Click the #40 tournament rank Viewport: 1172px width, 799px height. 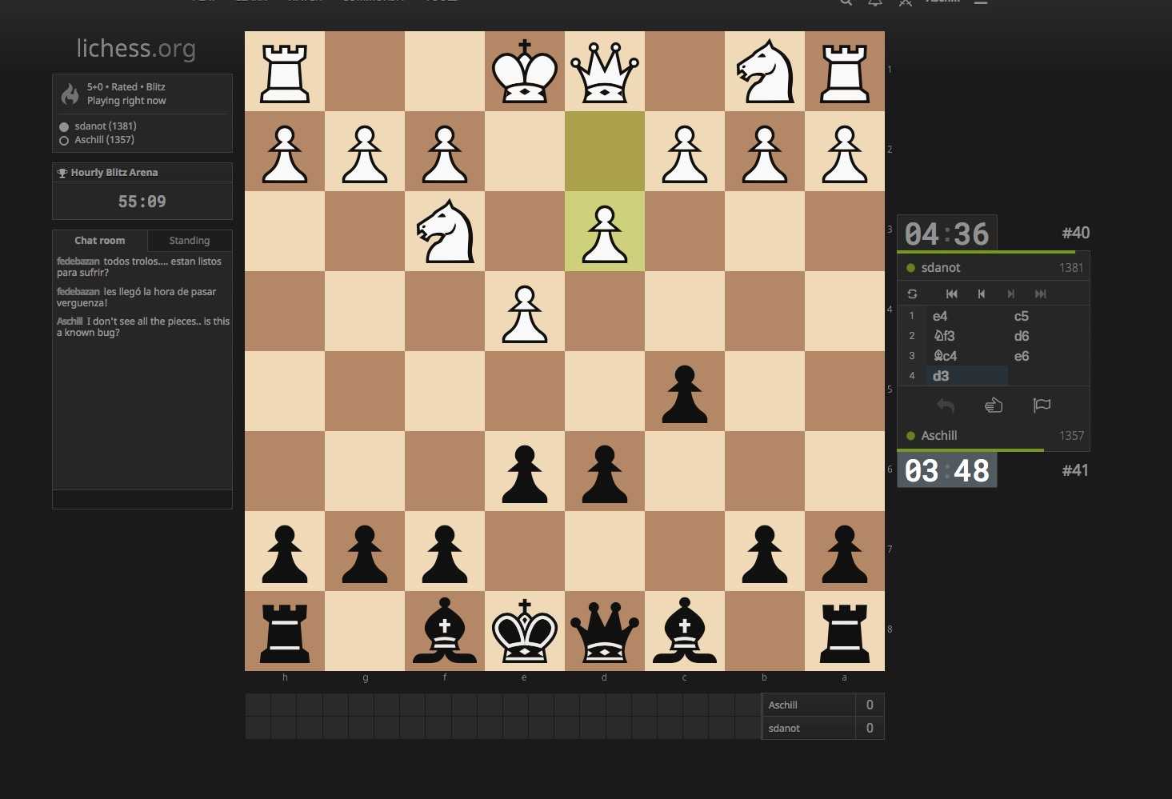click(x=1075, y=233)
